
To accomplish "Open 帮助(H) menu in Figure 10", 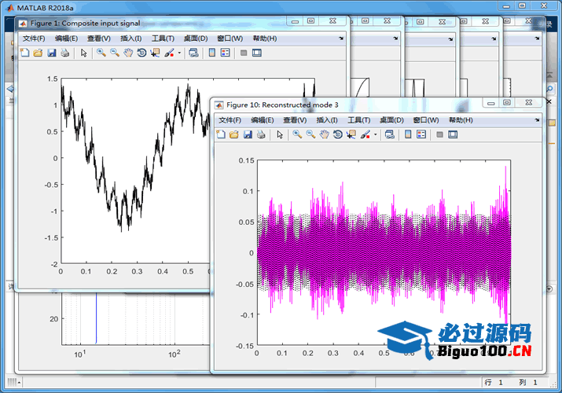I will point(461,120).
